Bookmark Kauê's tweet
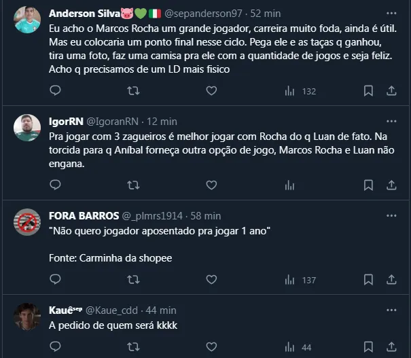 click(x=368, y=347)
